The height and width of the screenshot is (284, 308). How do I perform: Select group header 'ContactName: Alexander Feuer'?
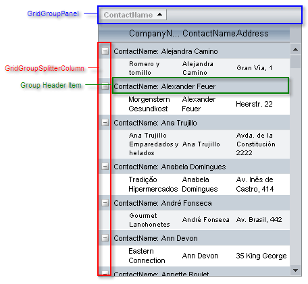tap(201, 86)
